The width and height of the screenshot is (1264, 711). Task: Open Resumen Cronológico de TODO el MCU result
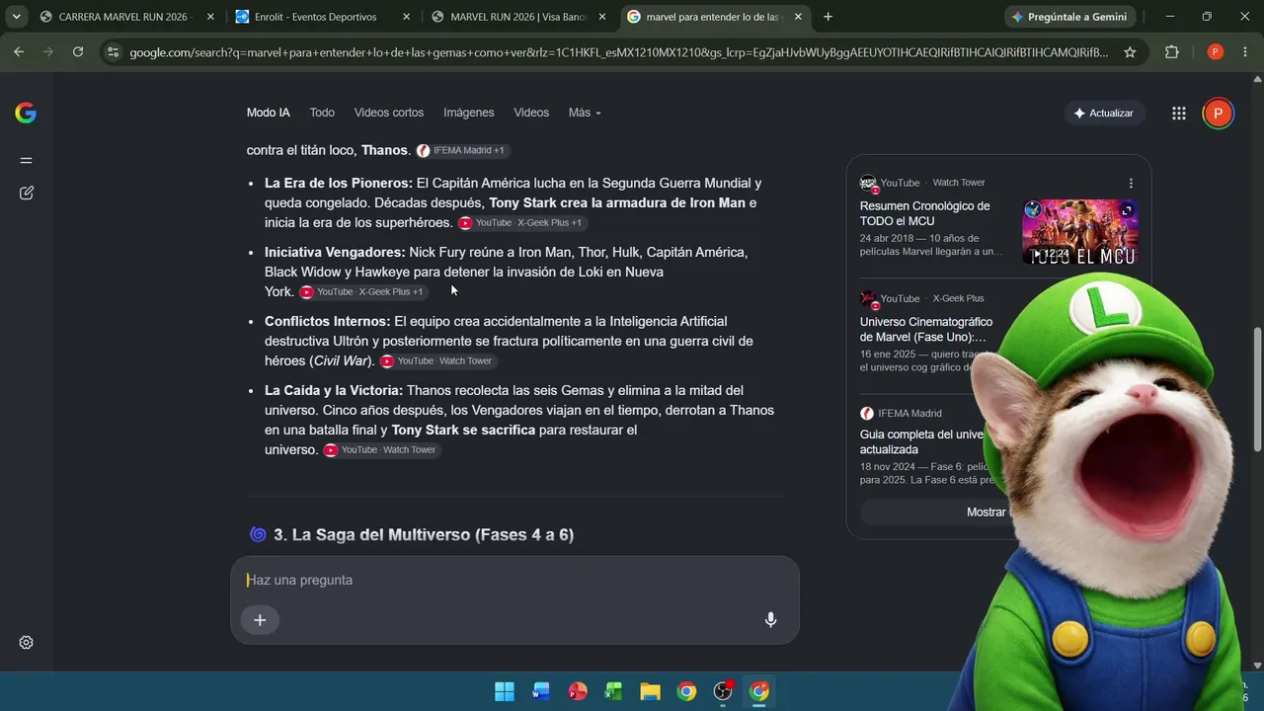point(924,213)
